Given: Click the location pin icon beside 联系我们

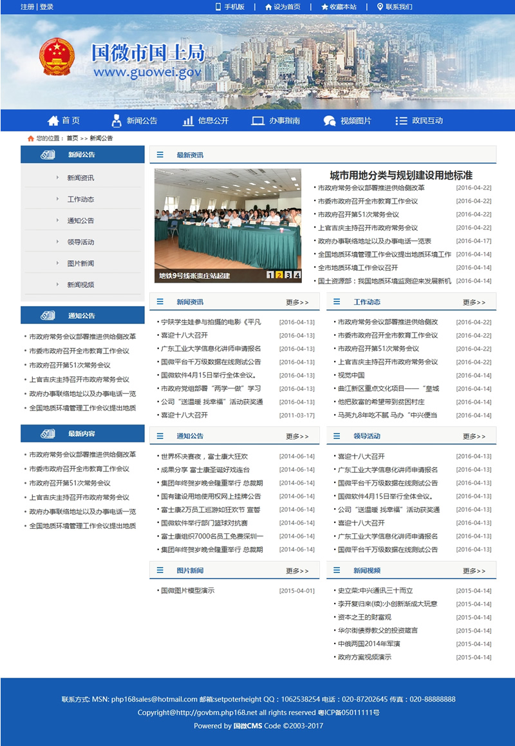Looking at the screenshot, I should point(380,6).
